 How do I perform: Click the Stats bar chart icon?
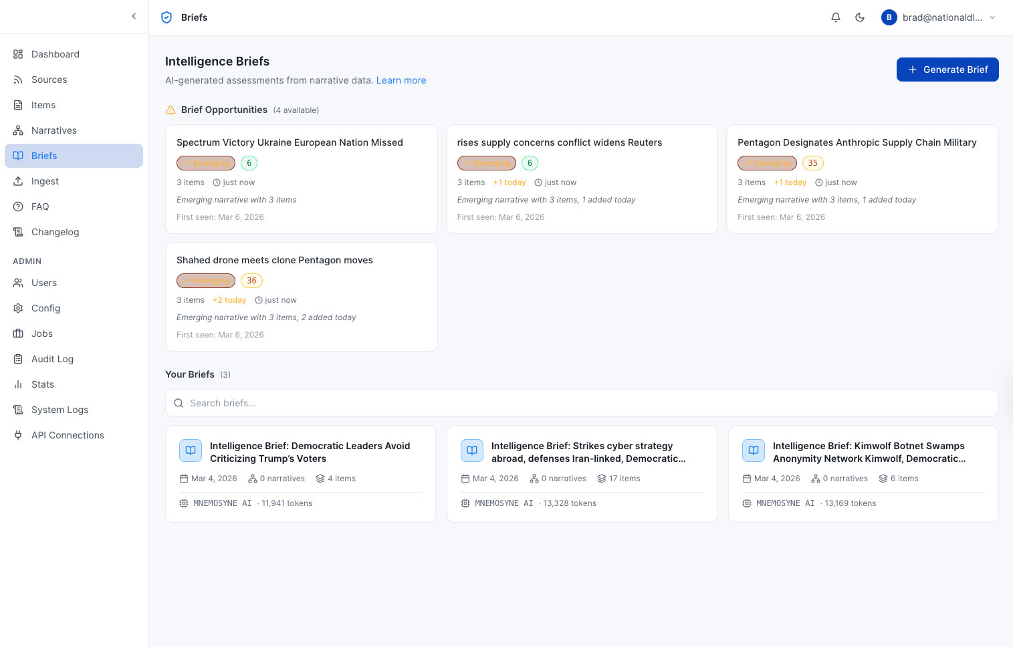click(x=18, y=384)
